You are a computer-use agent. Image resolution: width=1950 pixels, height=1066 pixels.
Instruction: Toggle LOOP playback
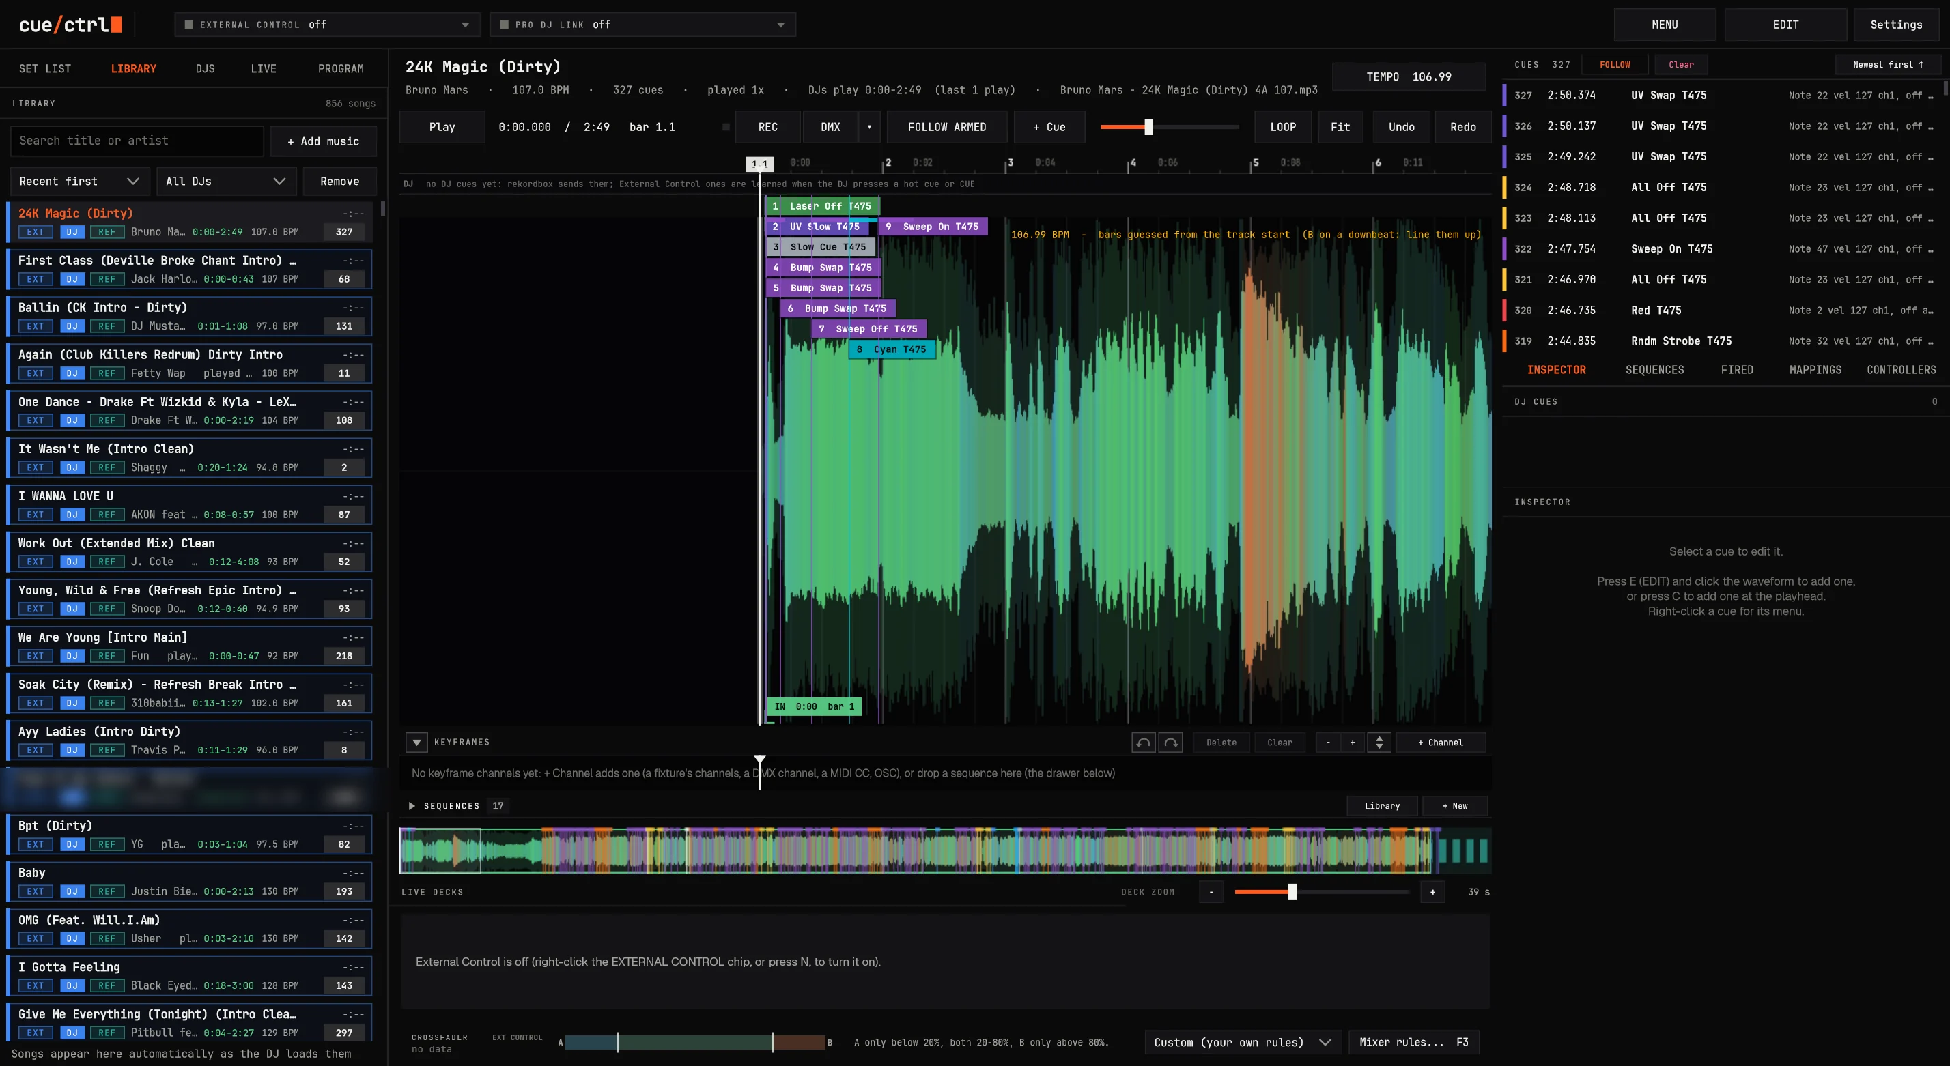(1283, 127)
